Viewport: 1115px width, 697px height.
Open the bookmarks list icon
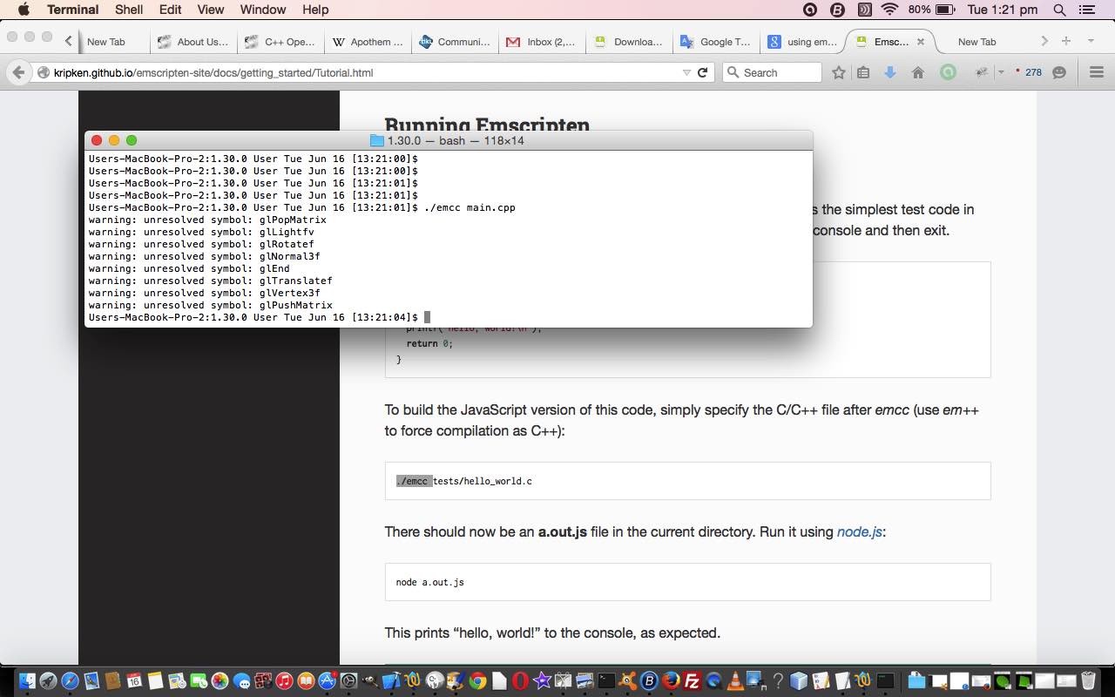coord(863,72)
